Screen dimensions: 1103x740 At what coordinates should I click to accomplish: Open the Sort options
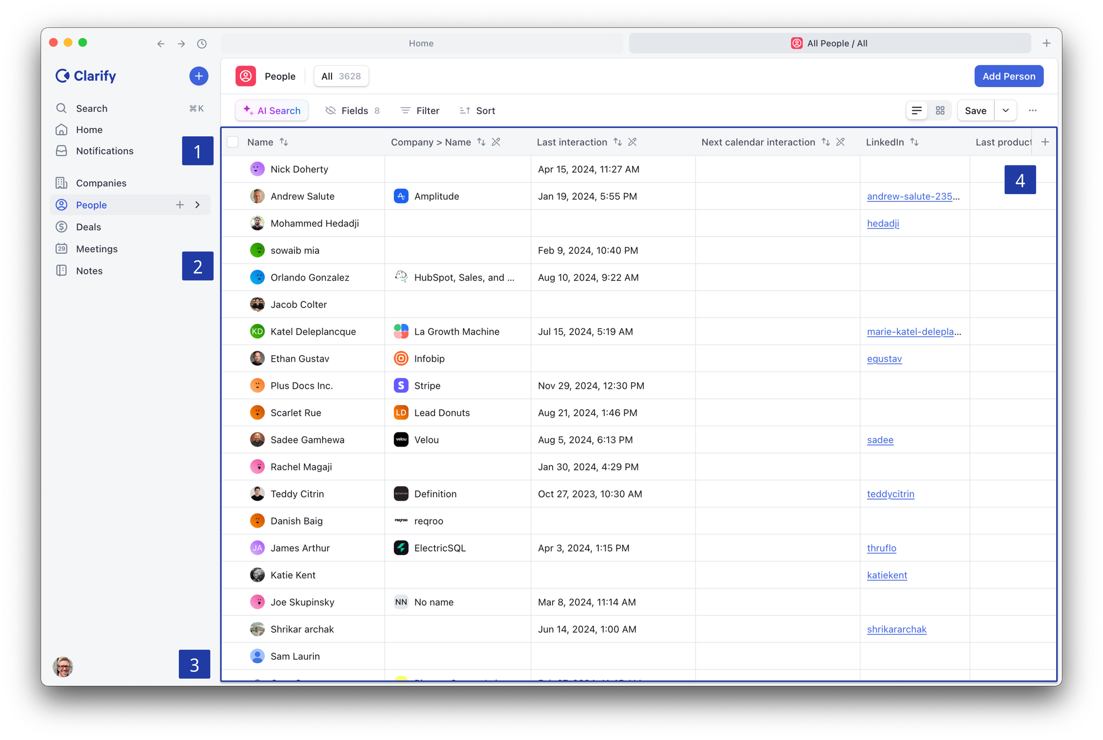point(478,111)
